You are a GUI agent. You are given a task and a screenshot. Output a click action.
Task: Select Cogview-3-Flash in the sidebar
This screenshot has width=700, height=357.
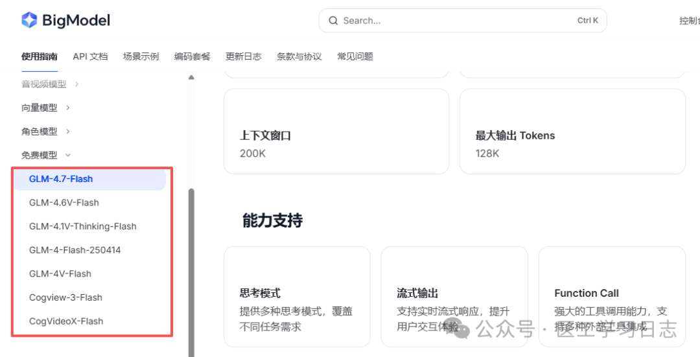tap(65, 297)
